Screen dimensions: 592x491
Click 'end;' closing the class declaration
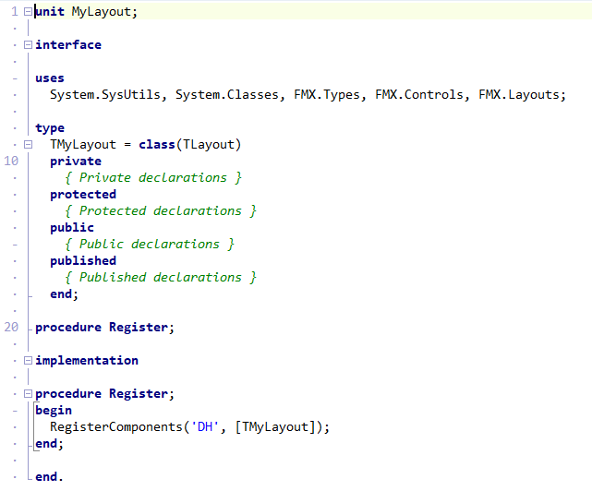tap(64, 294)
